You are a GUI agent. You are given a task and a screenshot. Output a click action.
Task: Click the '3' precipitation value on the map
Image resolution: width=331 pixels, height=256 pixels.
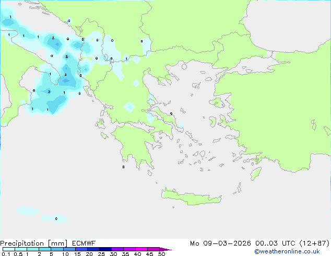66,56
